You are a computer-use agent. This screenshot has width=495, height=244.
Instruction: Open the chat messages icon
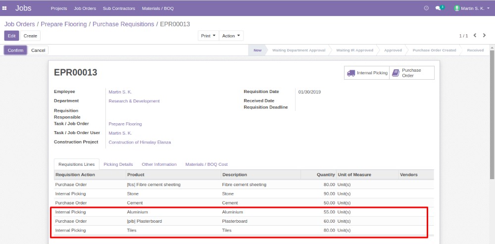(x=439, y=8)
